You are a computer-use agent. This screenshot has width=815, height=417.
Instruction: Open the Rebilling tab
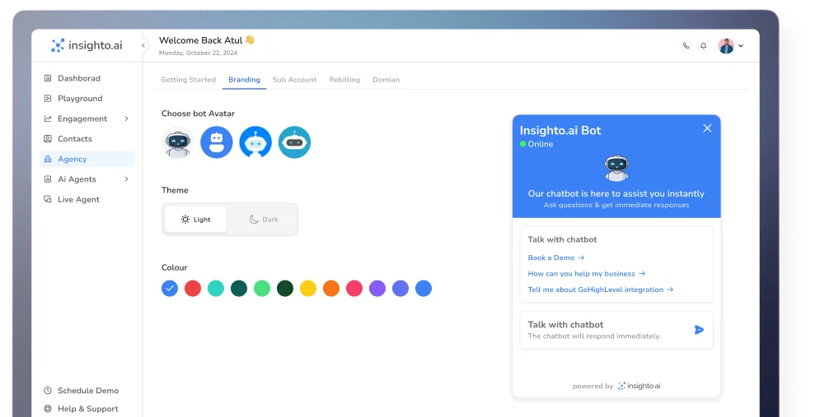(x=344, y=80)
